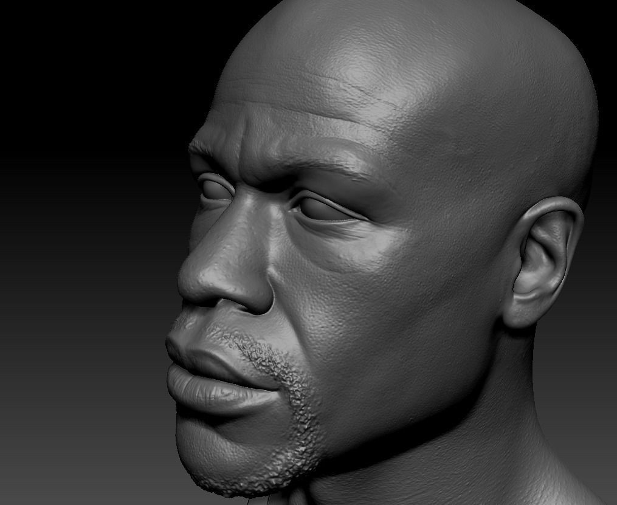Click the model's lower lip
Image resolution: width=617 pixels, height=505 pixels.
coord(219,390)
